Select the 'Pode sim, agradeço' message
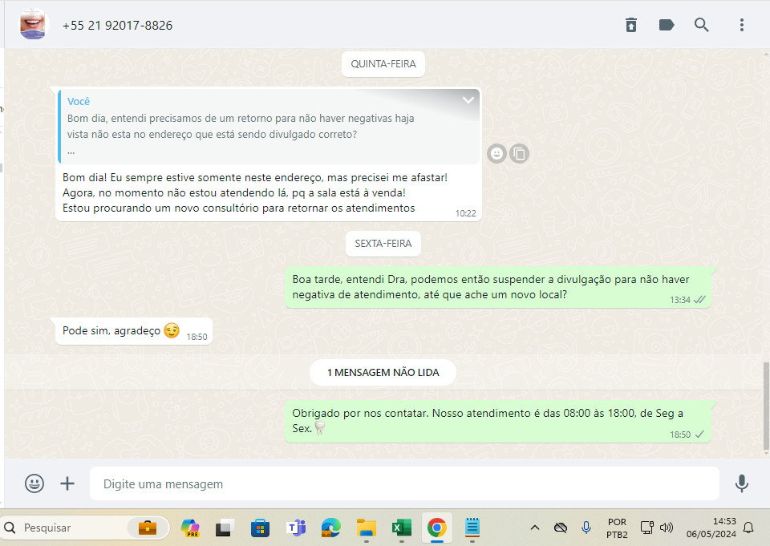The image size is (770, 546). [x=134, y=331]
